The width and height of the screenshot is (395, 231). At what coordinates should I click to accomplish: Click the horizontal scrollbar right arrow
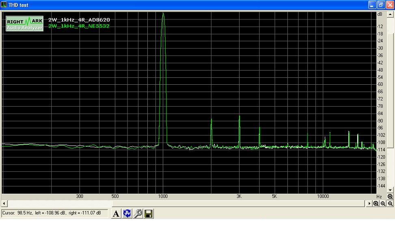[369, 203]
